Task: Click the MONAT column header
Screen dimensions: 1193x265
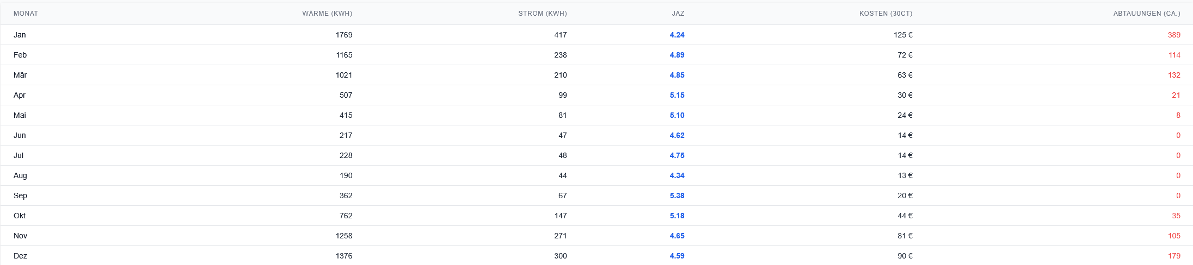Action: pos(26,14)
